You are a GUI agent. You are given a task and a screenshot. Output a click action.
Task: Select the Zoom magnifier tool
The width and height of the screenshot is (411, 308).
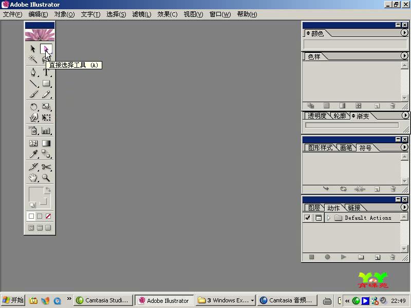[x=46, y=178]
